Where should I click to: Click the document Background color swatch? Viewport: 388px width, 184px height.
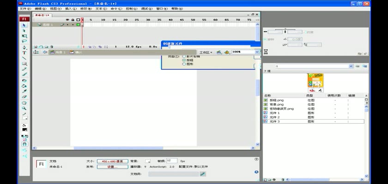(148, 161)
